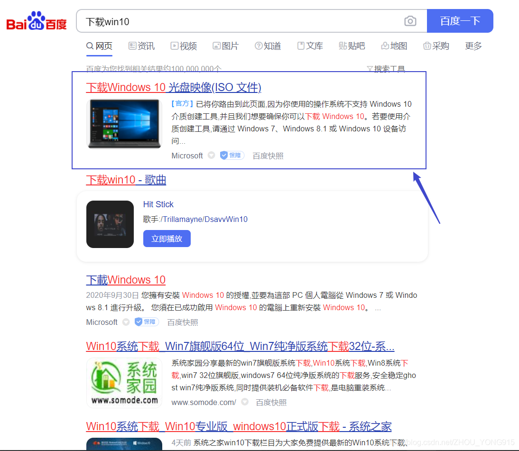Open the 下载win10 - 歌曲 result
The height and width of the screenshot is (451, 519).
click(126, 180)
